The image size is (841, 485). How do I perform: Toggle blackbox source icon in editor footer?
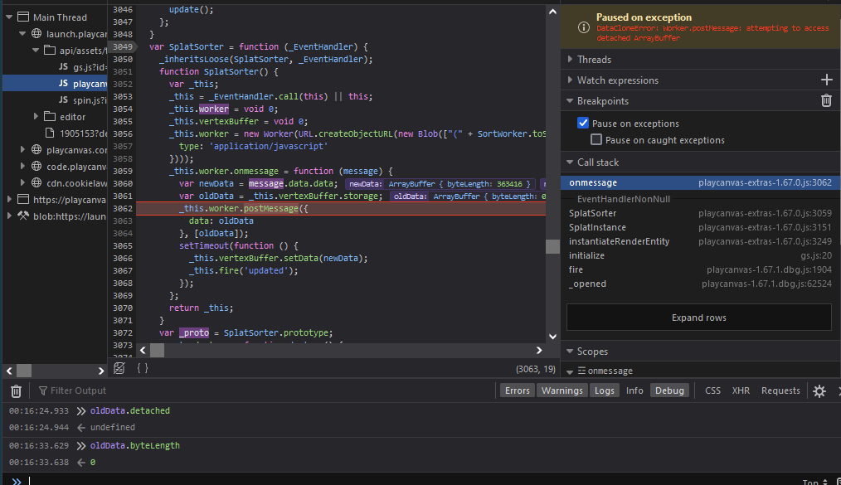(x=119, y=368)
